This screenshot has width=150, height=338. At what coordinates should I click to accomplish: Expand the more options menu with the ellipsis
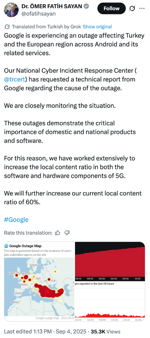[142, 8]
